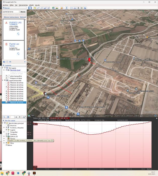
Task: Open the Obtener instrucciones link
Action: click(x=11, y=17)
